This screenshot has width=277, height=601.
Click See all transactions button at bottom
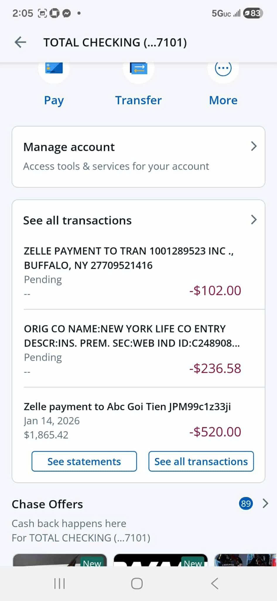coord(201,461)
